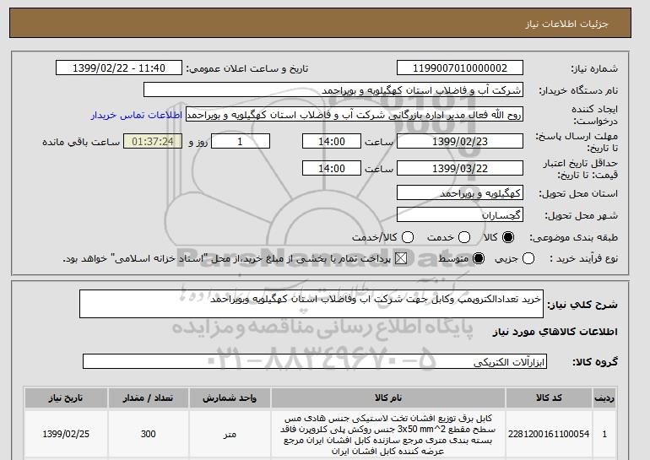Click the طبقه بندی موضوعی label
Screen dimensions: 650x460
tap(574, 237)
